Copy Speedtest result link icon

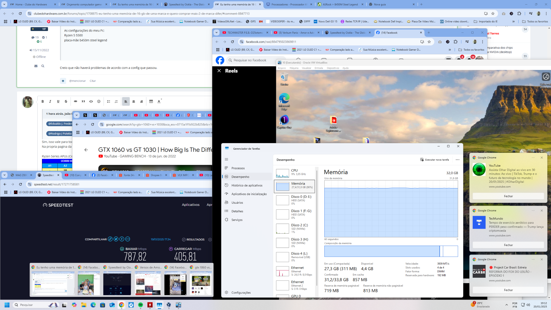(110, 239)
